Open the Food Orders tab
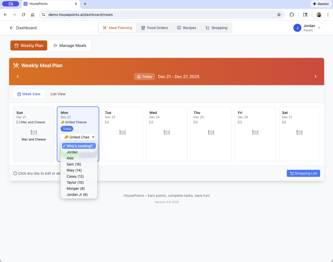The height and width of the screenshot is (262, 333). click(155, 28)
